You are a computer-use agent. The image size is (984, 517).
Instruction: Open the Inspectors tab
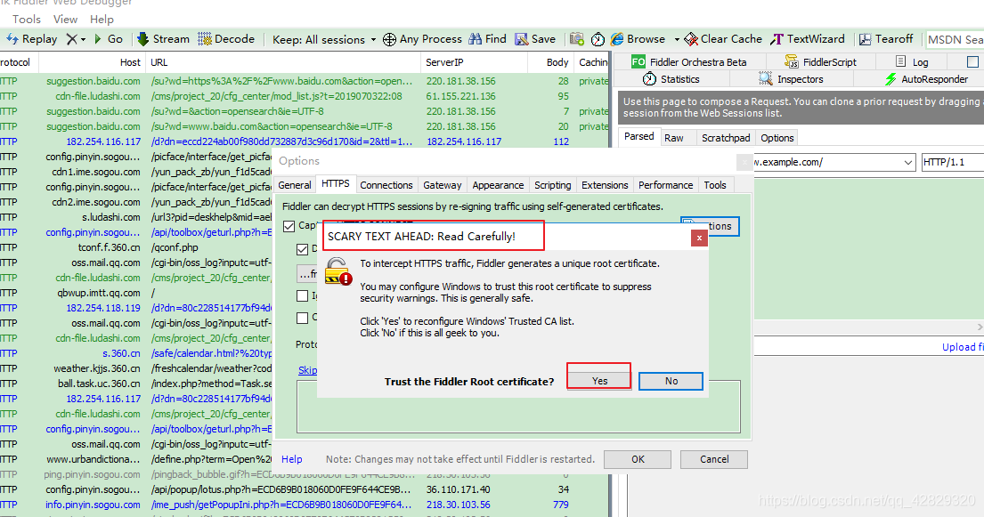click(791, 79)
